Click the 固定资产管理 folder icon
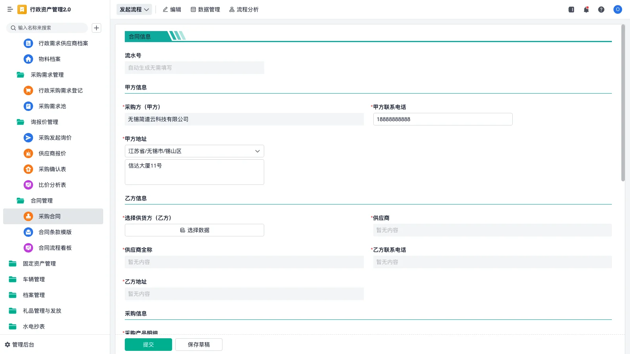The height and width of the screenshot is (354, 630). [x=13, y=264]
